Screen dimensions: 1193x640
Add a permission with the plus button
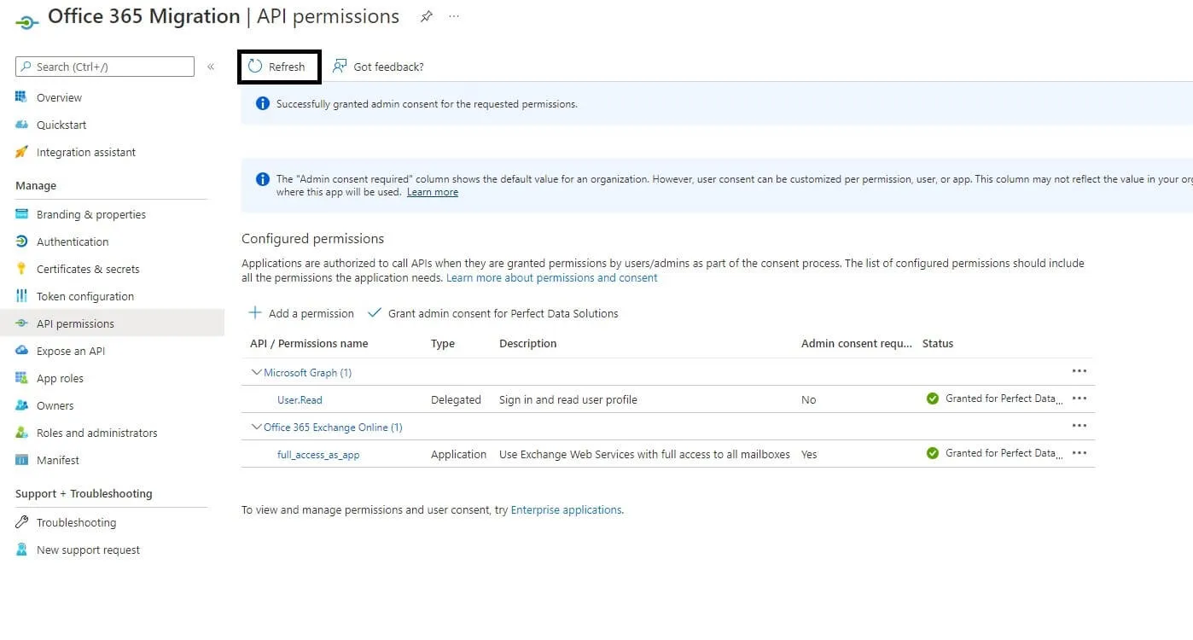click(x=300, y=313)
